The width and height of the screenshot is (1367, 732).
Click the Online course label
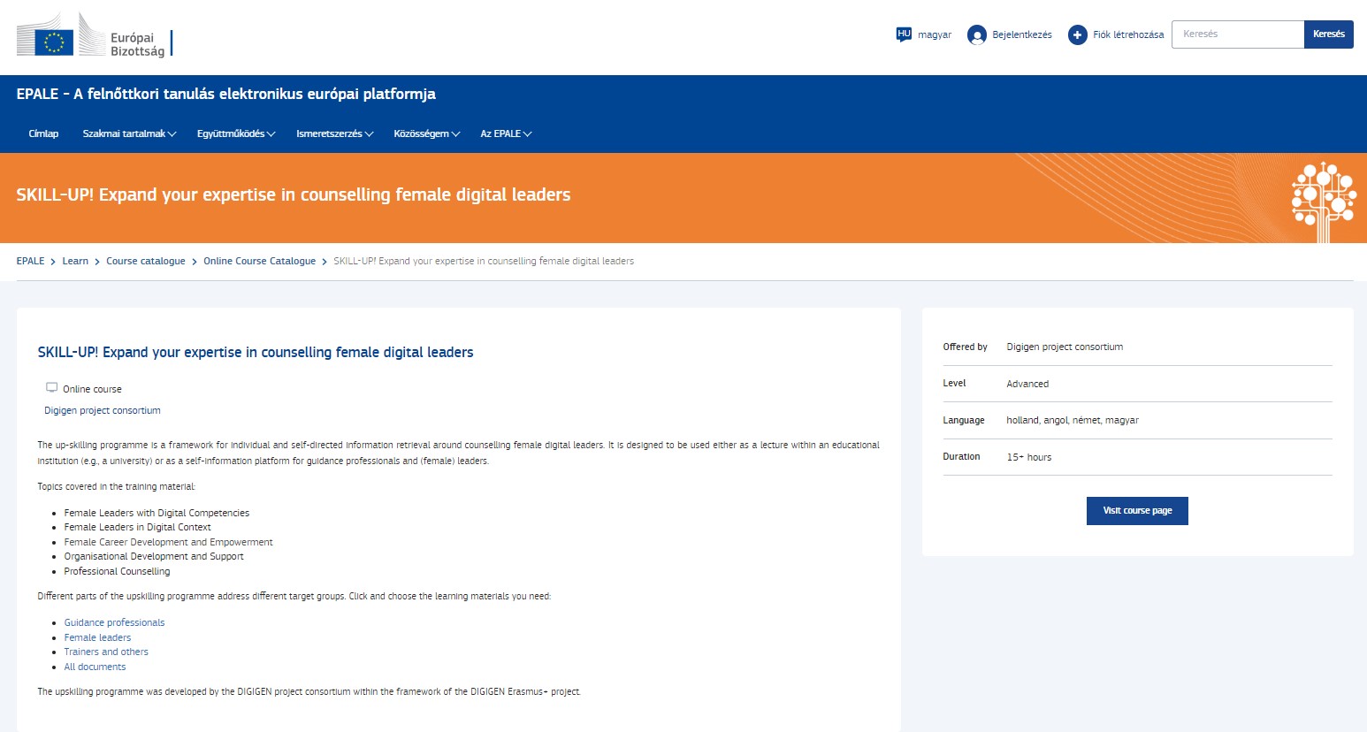click(92, 389)
